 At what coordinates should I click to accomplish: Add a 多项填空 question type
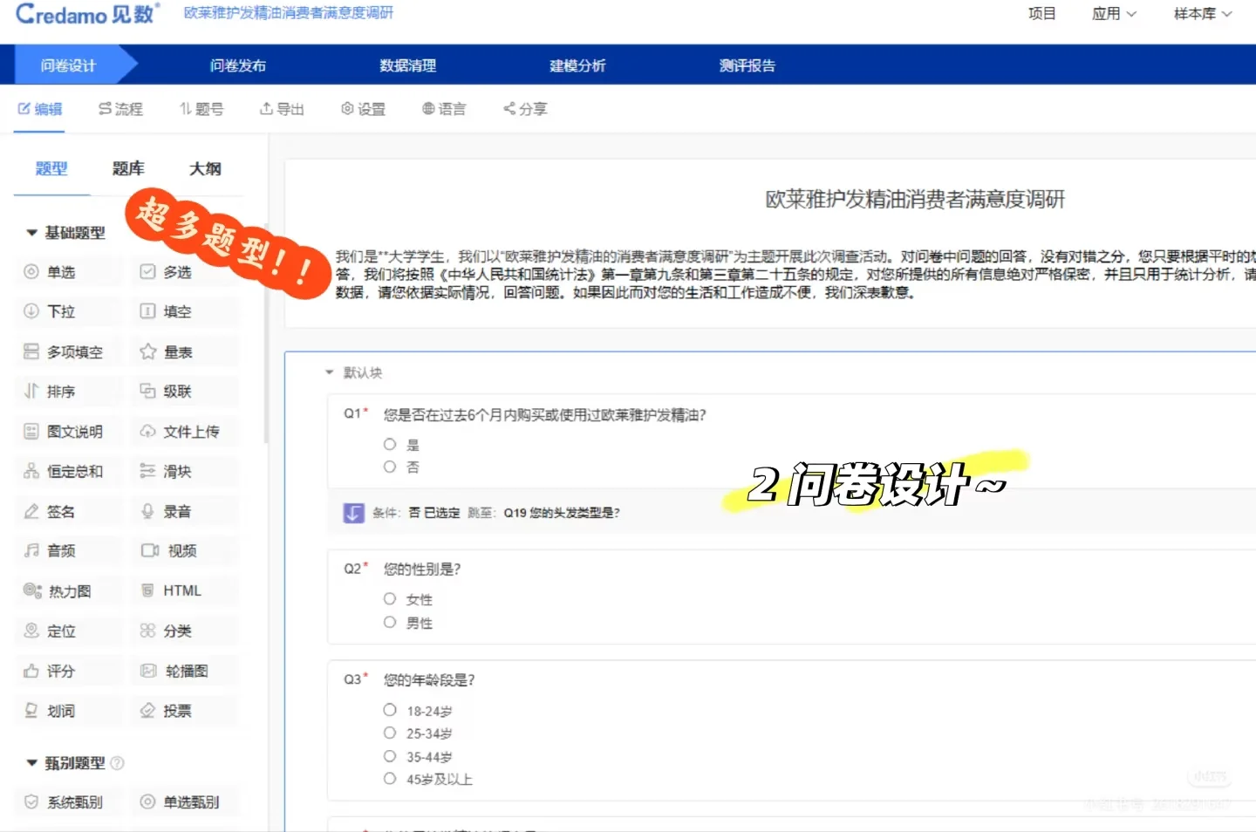pos(68,351)
